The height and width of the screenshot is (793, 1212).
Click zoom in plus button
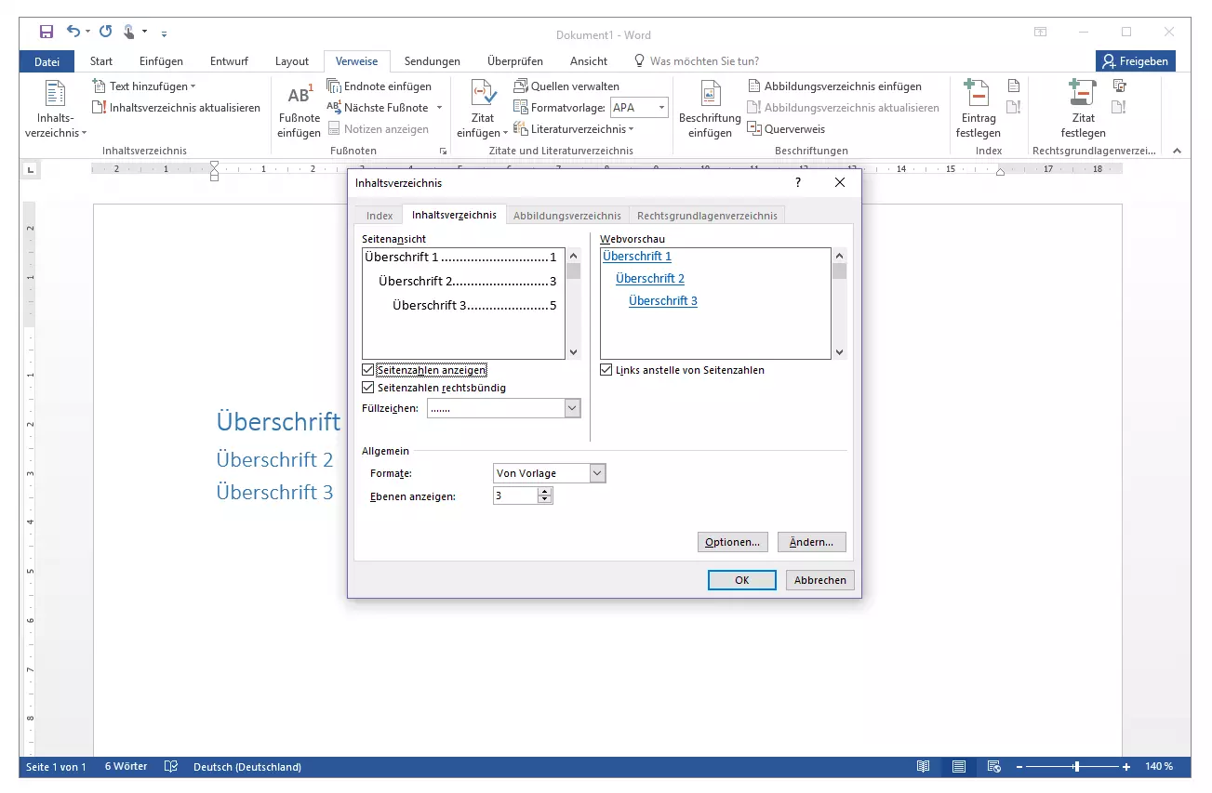pyautogui.click(x=1126, y=767)
